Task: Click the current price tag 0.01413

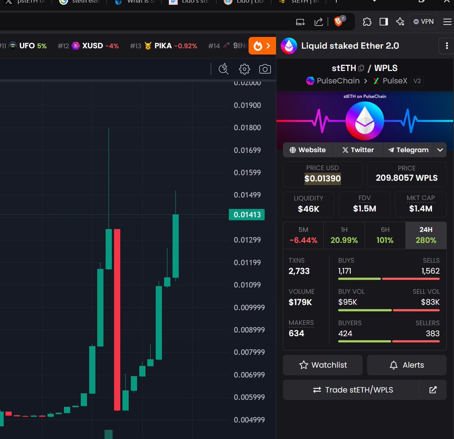Action: (x=247, y=215)
